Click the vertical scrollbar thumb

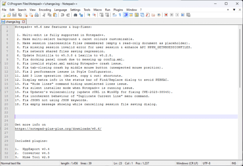(x=240, y=59)
